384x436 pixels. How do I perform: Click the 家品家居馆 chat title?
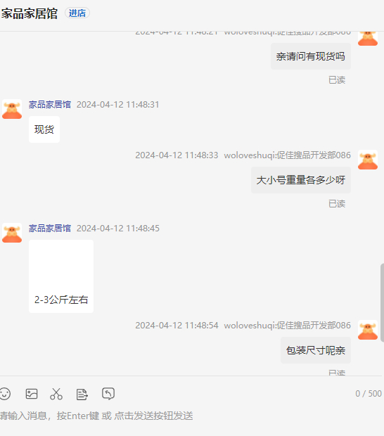tap(29, 13)
